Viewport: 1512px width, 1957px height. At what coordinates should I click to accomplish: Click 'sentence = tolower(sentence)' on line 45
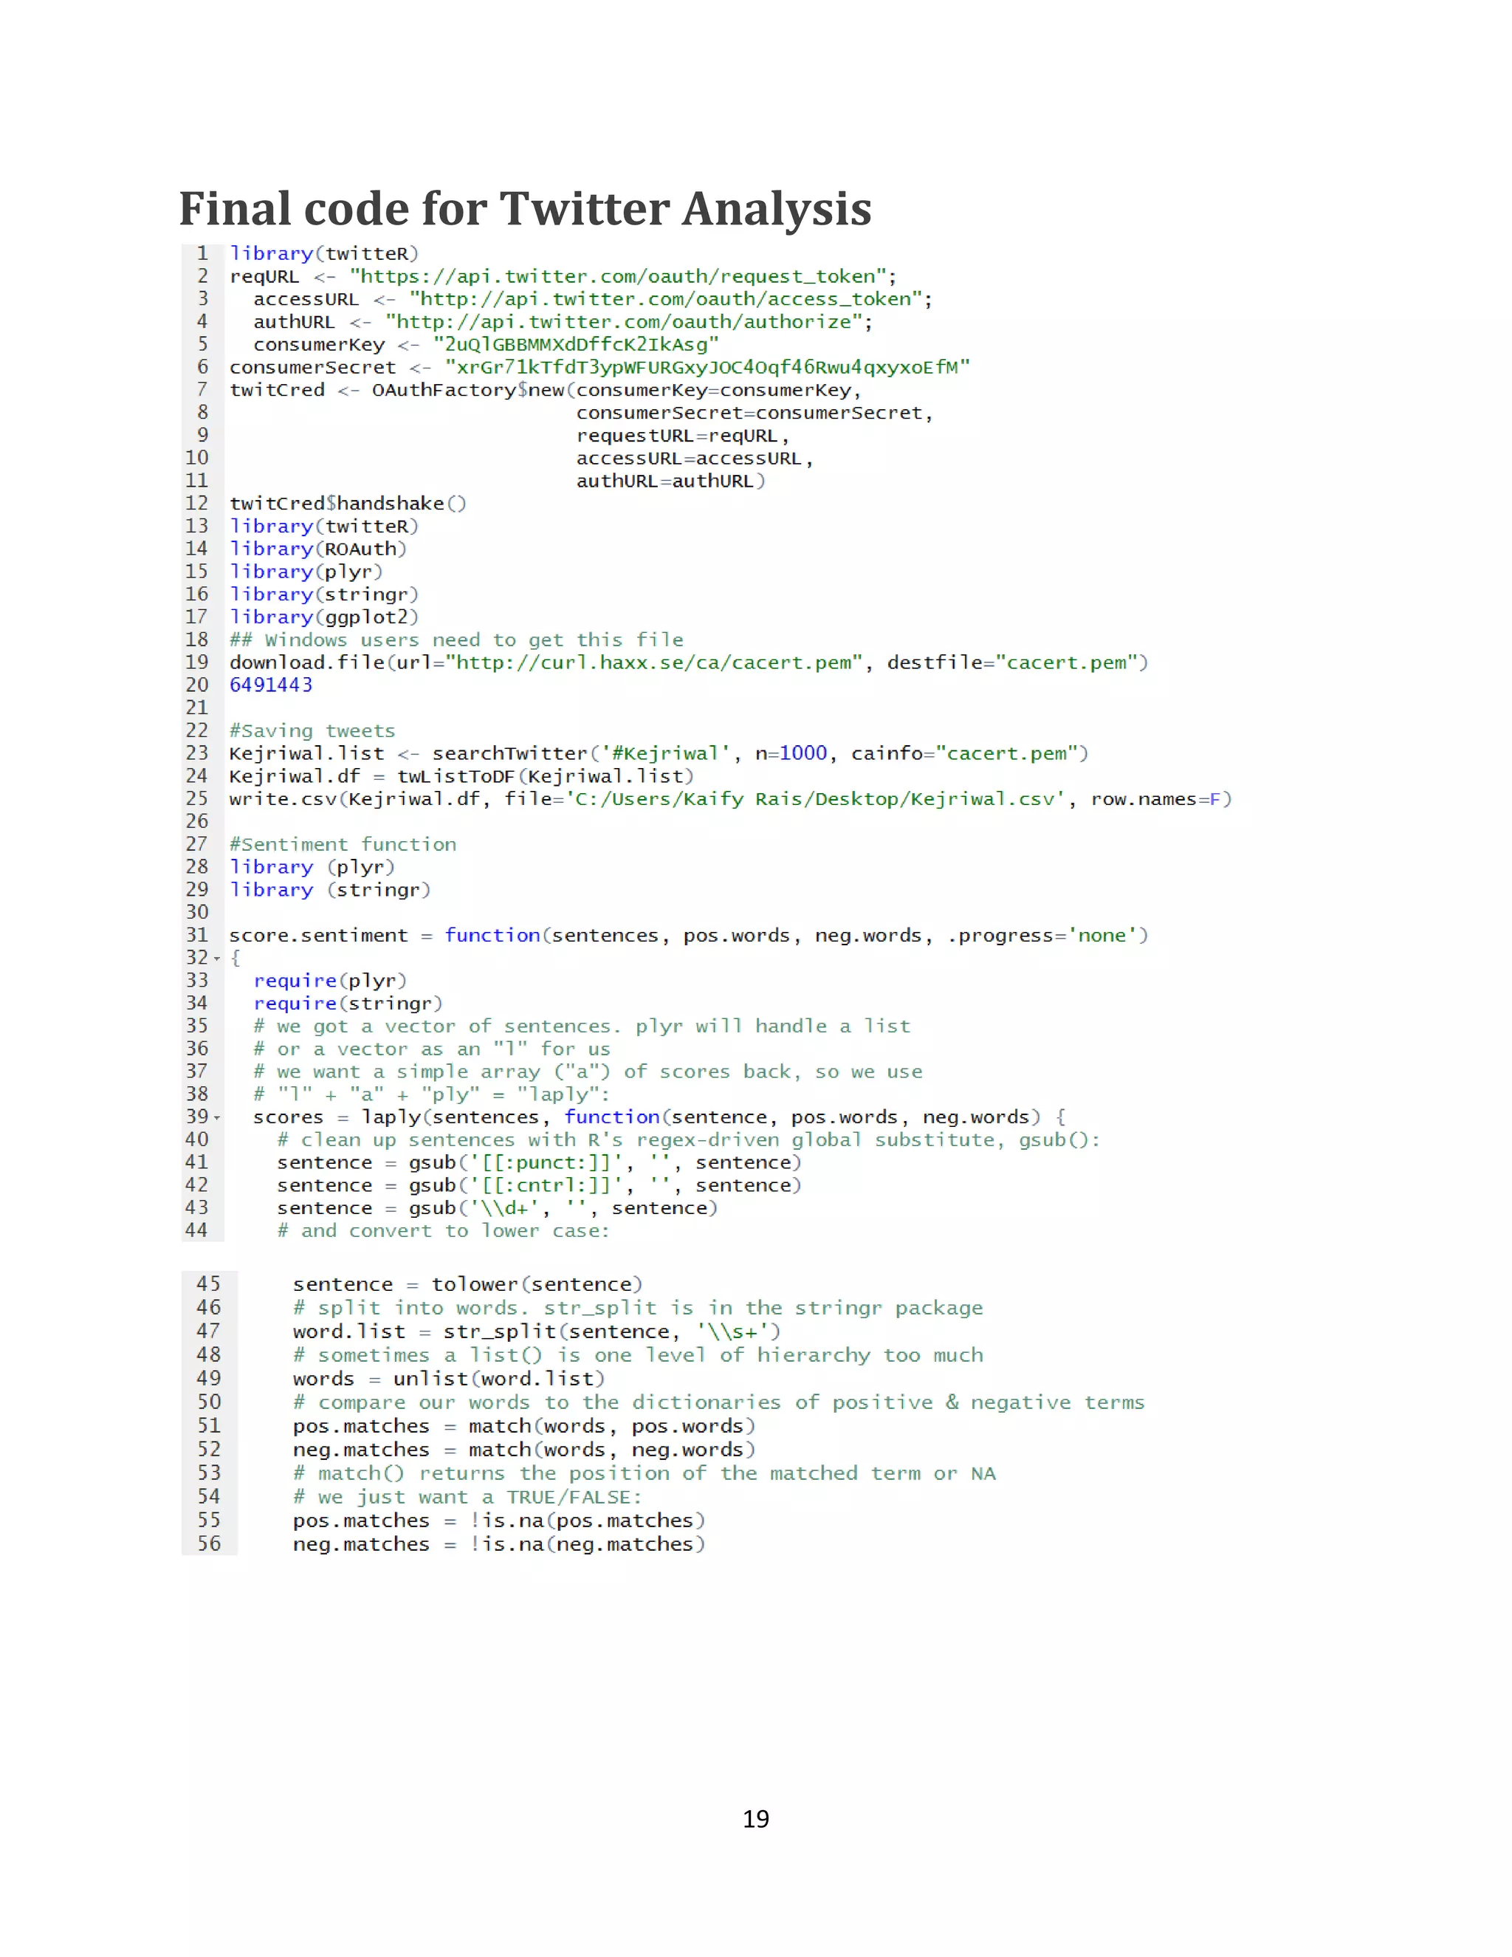tap(467, 1285)
